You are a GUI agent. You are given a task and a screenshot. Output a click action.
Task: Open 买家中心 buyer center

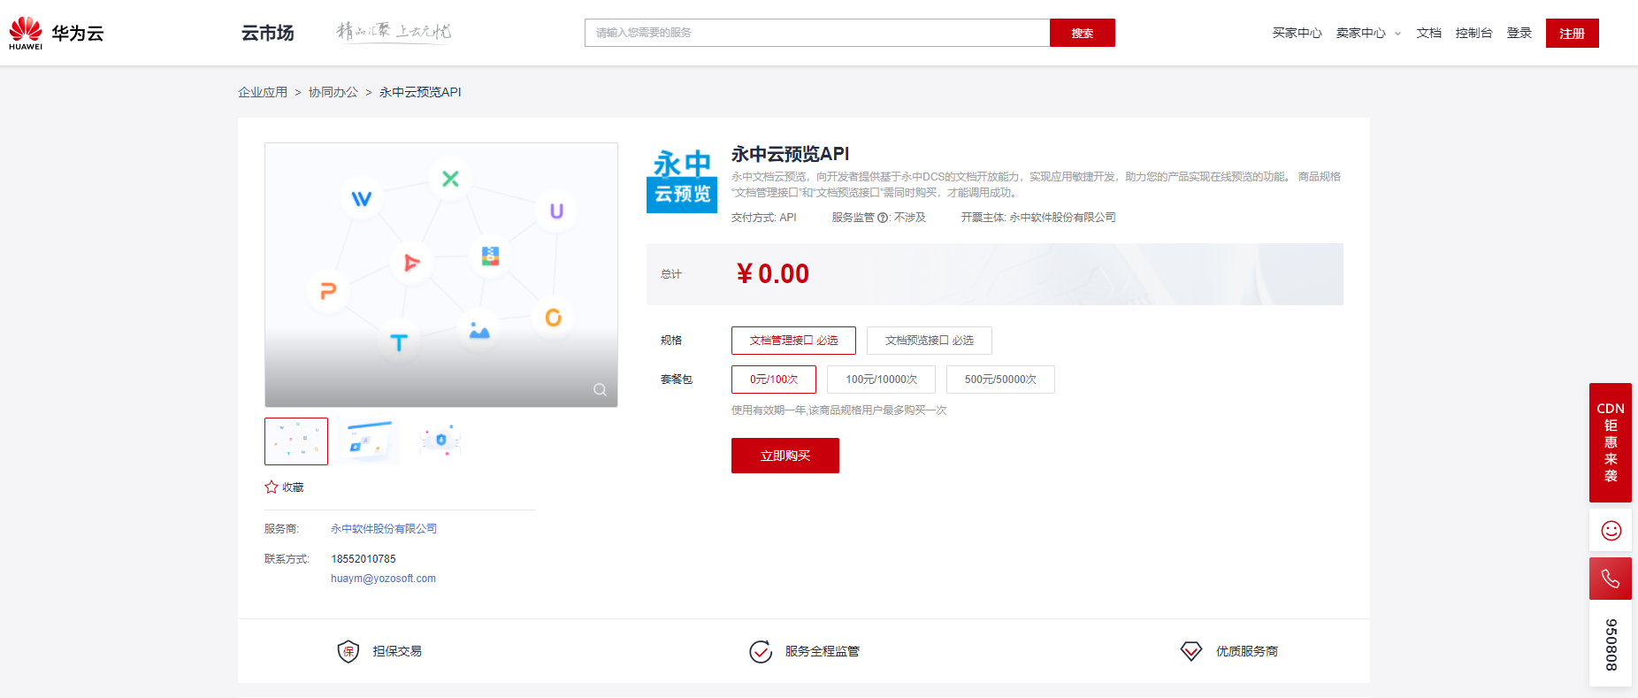pos(1297,33)
